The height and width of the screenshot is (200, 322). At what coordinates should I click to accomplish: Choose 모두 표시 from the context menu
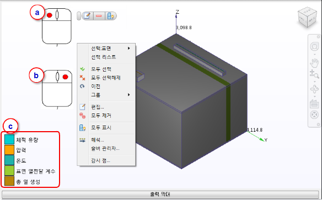(106, 128)
